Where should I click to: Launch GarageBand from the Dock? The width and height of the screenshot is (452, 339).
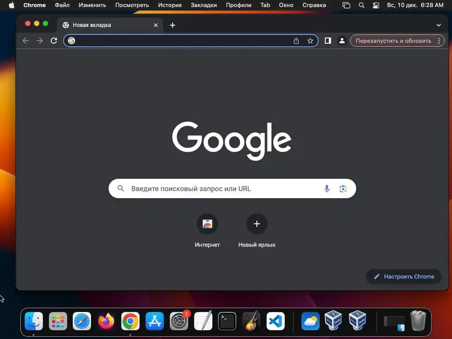(x=251, y=321)
